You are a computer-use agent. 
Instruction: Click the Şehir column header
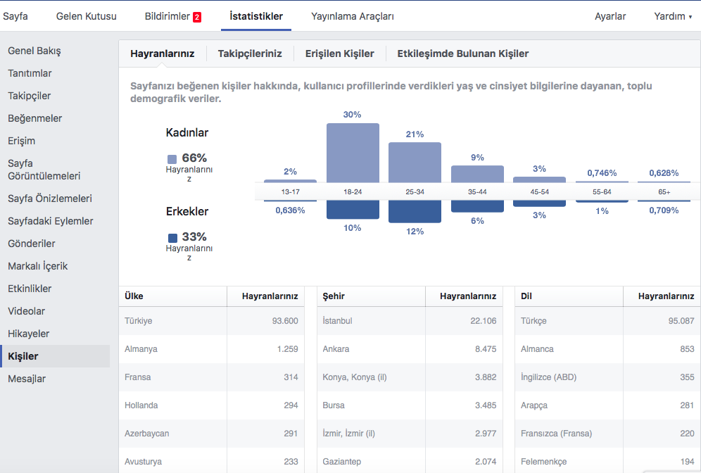371,296
